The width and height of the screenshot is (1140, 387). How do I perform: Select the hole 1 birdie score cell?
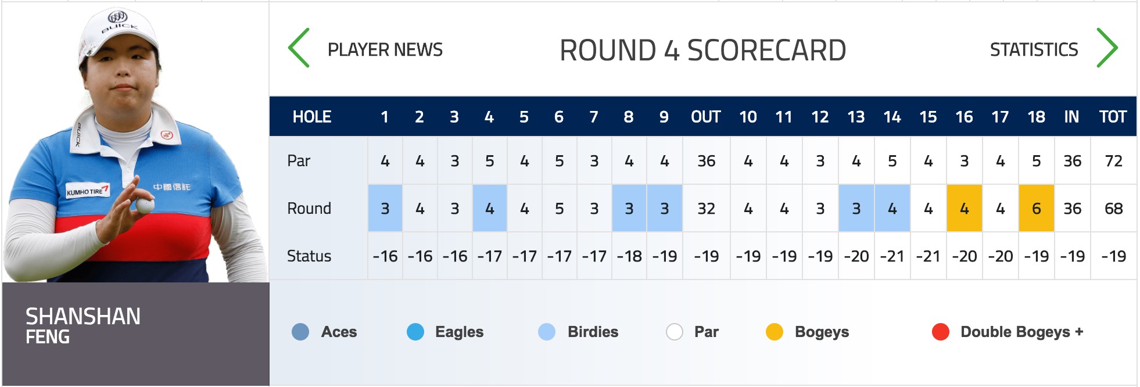pos(385,208)
